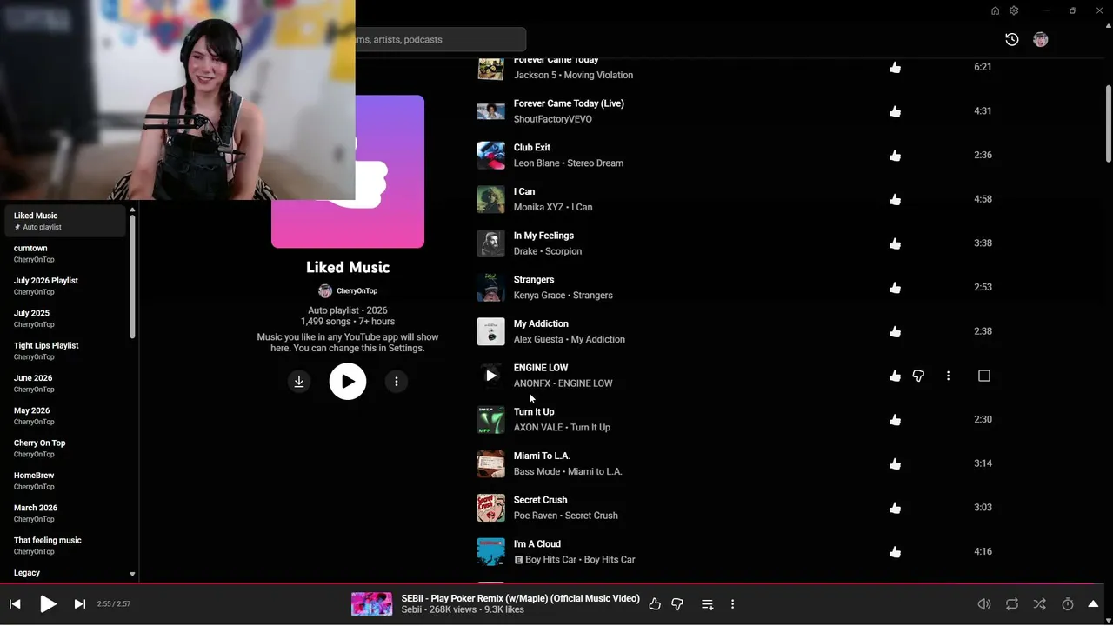The width and height of the screenshot is (1113, 626).
Task: Open the Poe Raven artist link
Action: pyautogui.click(x=537, y=516)
